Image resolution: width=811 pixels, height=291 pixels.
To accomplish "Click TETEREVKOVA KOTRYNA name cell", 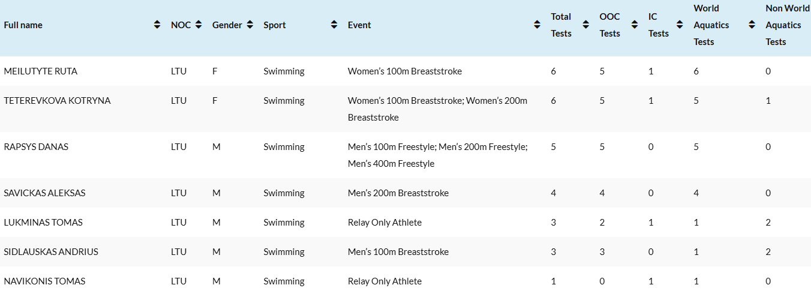I will click(58, 101).
